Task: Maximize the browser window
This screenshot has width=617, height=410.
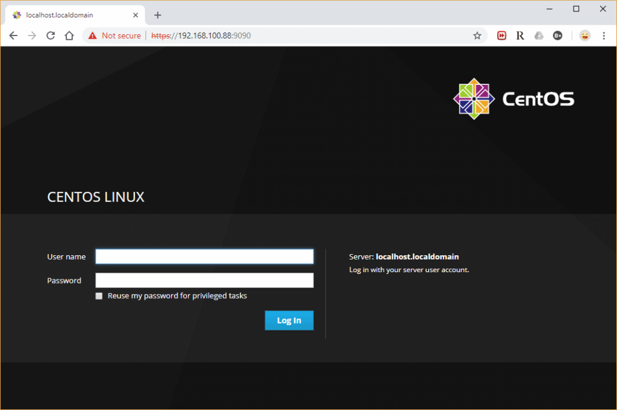Action: pos(576,9)
